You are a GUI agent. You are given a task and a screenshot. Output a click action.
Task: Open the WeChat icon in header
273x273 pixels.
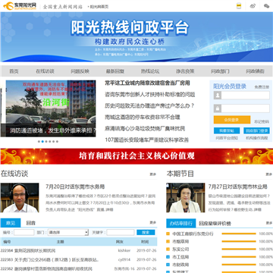266,6
